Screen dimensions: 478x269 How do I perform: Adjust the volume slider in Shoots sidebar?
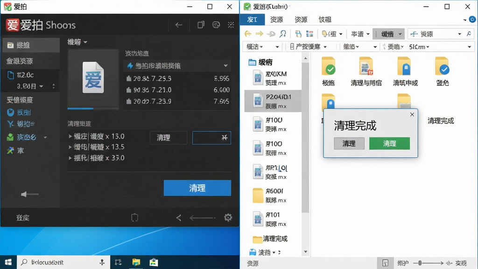[29, 194]
